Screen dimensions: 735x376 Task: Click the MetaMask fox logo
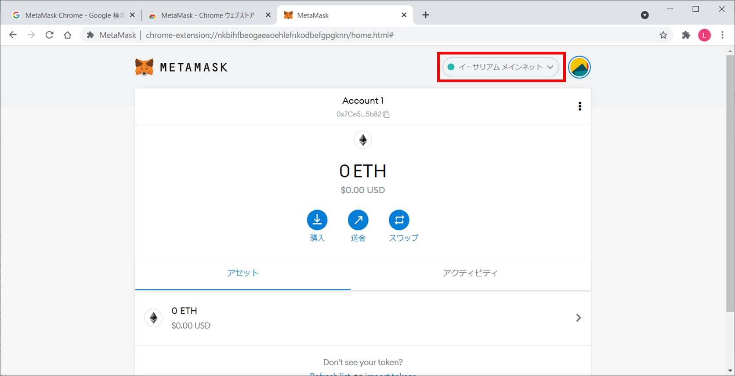[144, 67]
